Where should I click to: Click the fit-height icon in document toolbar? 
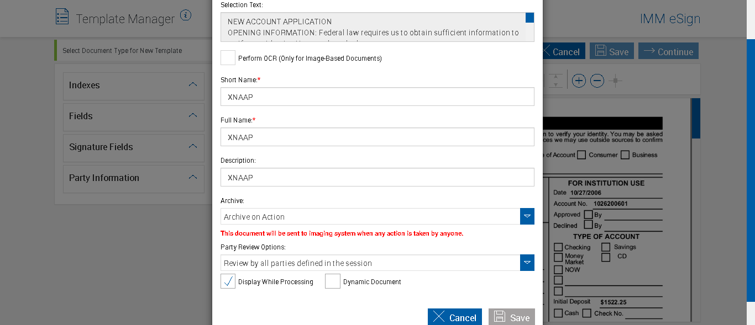tap(555, 81)
